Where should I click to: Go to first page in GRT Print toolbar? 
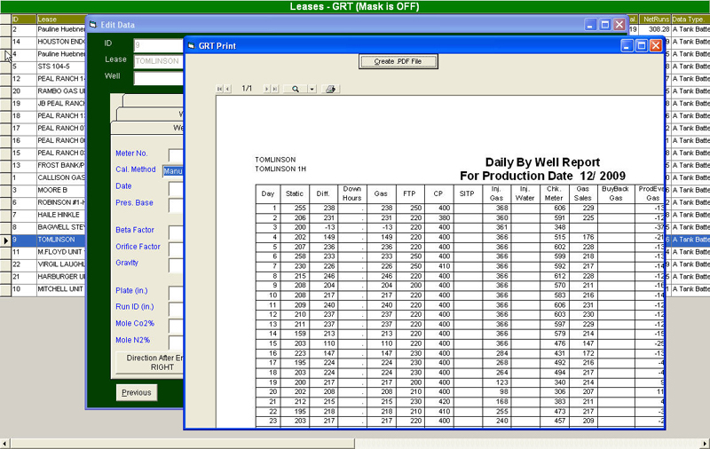coord(219,89)
